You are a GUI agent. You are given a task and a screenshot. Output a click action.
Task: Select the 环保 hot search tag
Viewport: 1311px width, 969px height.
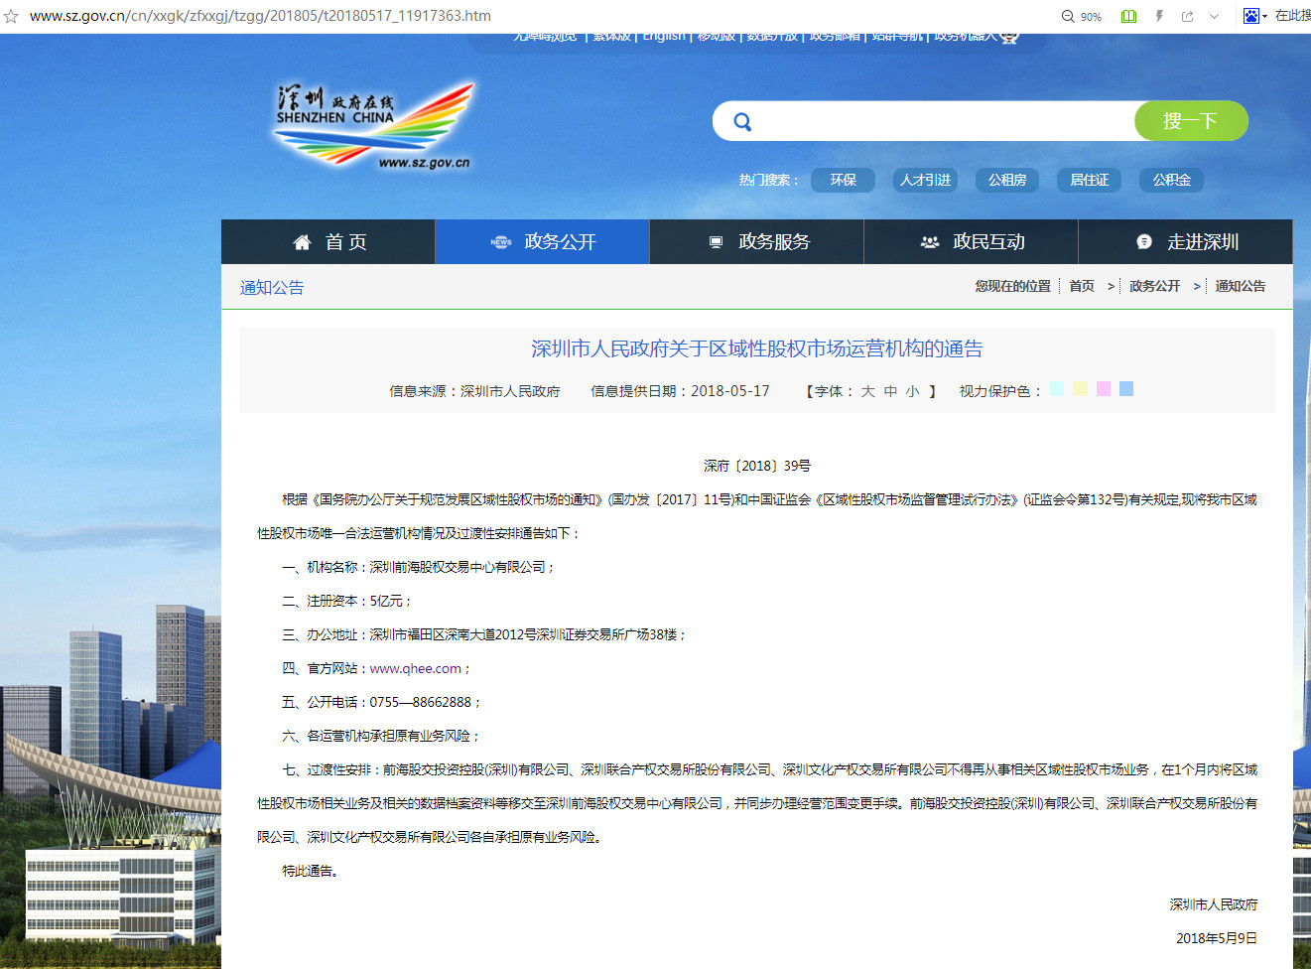tap(843, 180)
